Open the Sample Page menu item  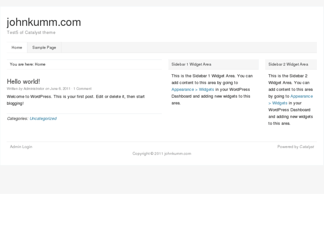[x=44, y=48]
